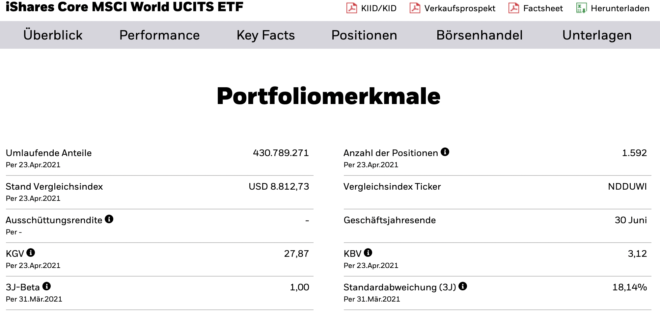The image size is (660, 320).
Task: Click the Portfoliomerkmale heading
Action: click(x=328, y=96)
